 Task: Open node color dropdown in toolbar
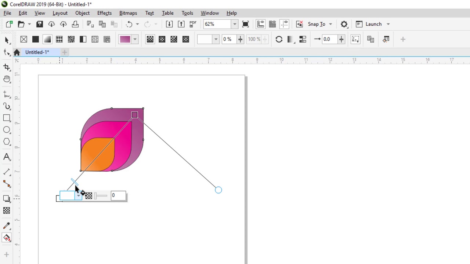tap(216, 39)
